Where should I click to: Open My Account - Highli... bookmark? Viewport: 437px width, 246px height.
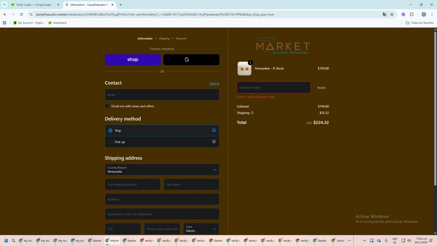click(x=29, y=23)
